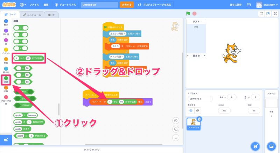Viewport: 280px width, 153px height.
Task: Switch to small stage layout
Action: point(261,14)
